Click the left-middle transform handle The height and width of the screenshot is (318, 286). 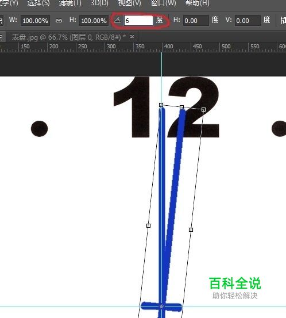coord(148,225)
